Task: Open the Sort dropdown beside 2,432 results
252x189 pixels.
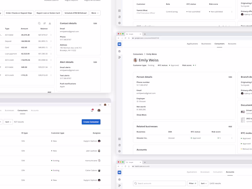Action: pyautogui.click(x=203, y=183)
